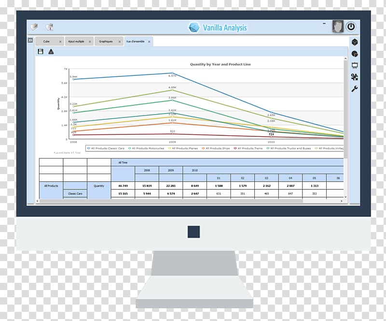Open the pie chart icon in sidebar

355,54
